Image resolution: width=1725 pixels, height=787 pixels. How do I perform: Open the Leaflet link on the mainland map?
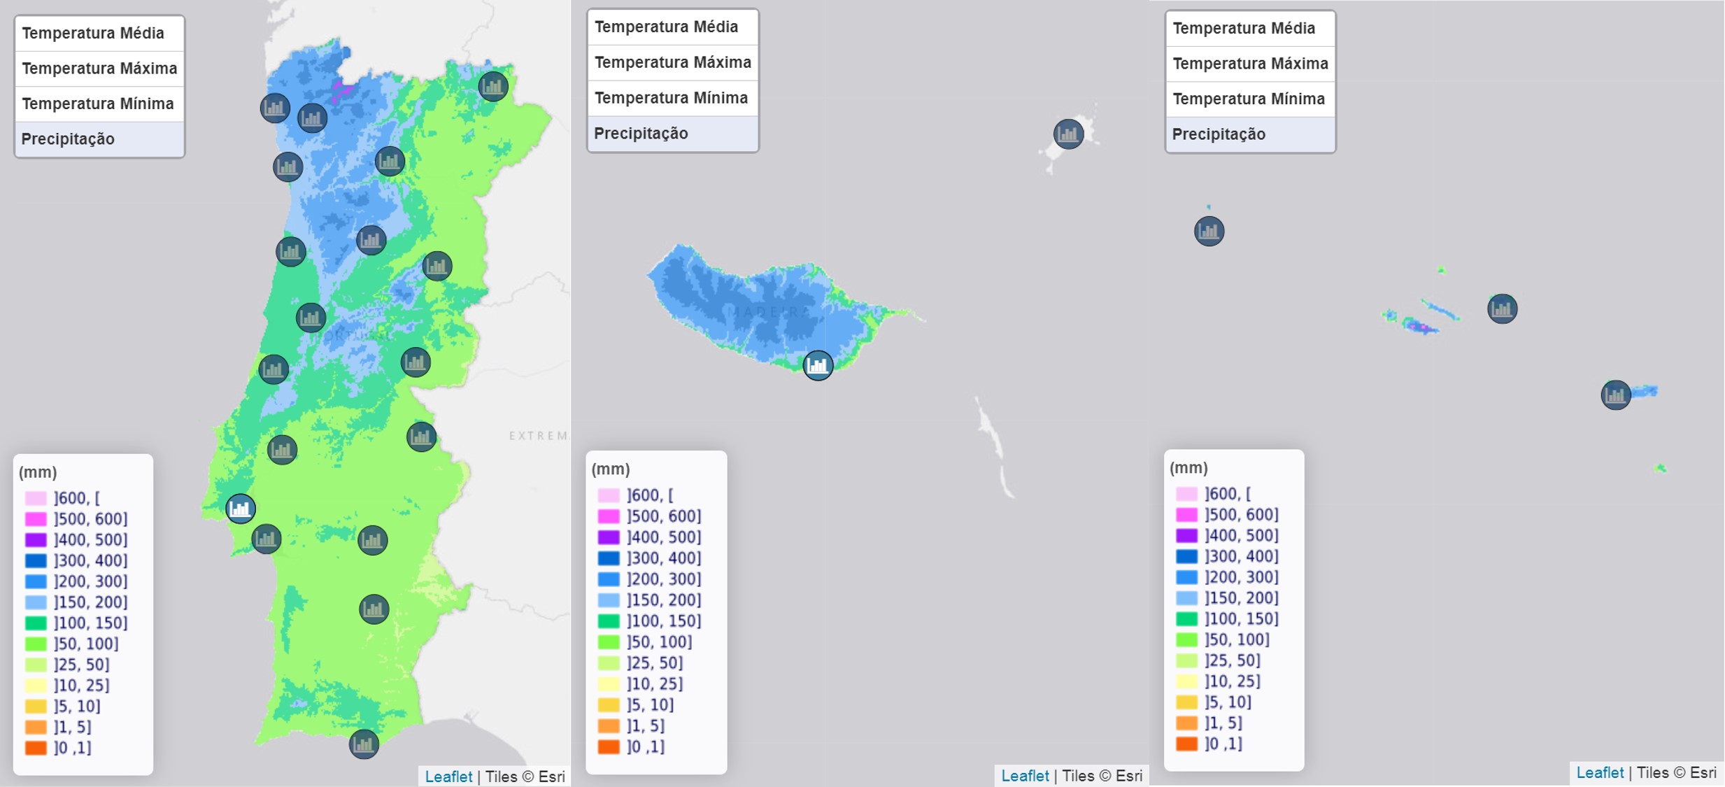tap(448, 777)
